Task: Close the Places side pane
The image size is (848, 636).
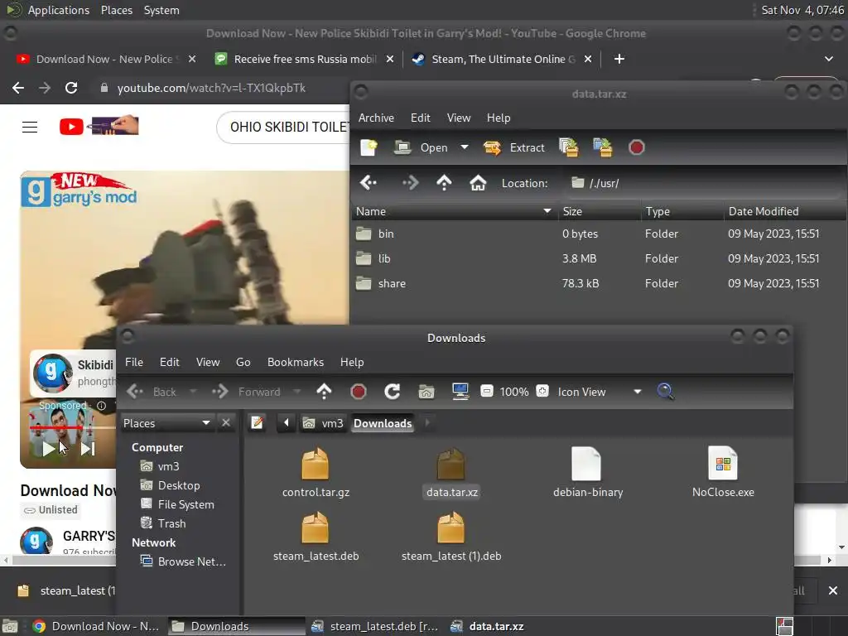Action: [226, 423]
